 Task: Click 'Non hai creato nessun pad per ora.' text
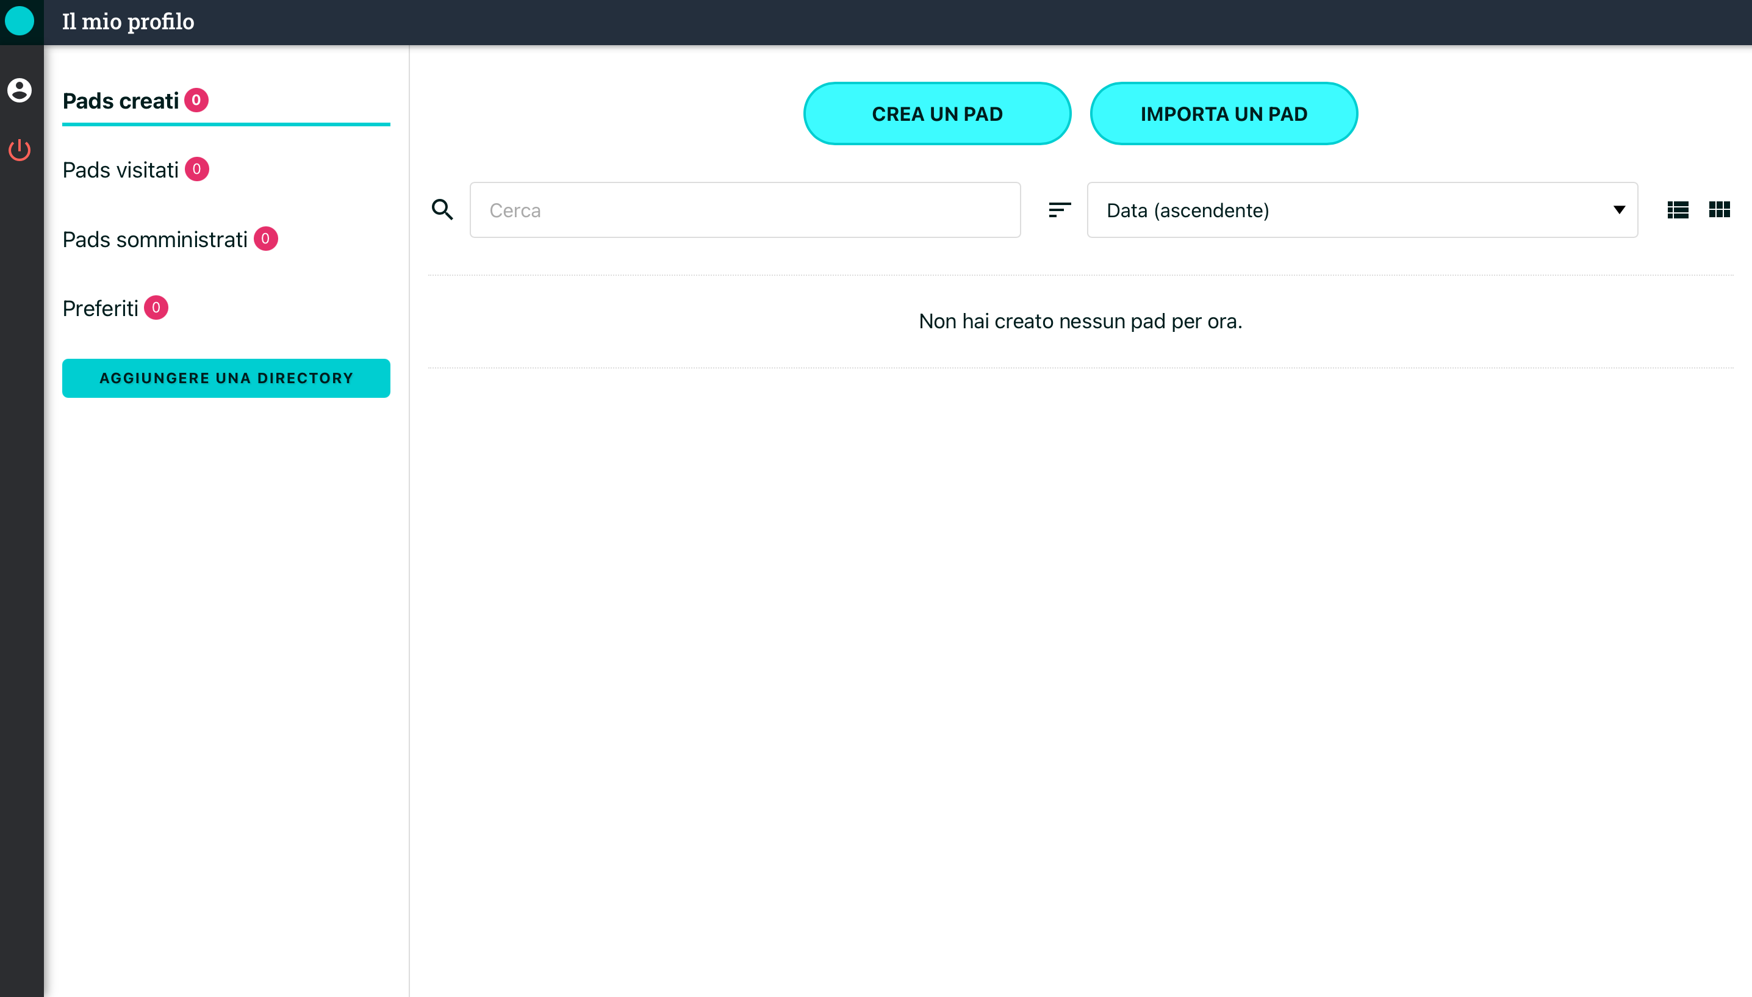tap(1080, 321)
